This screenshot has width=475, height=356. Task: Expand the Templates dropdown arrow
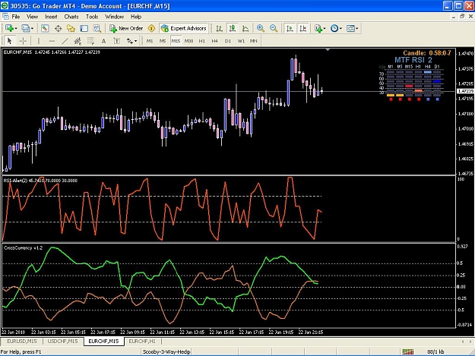[x=357, y=28]
